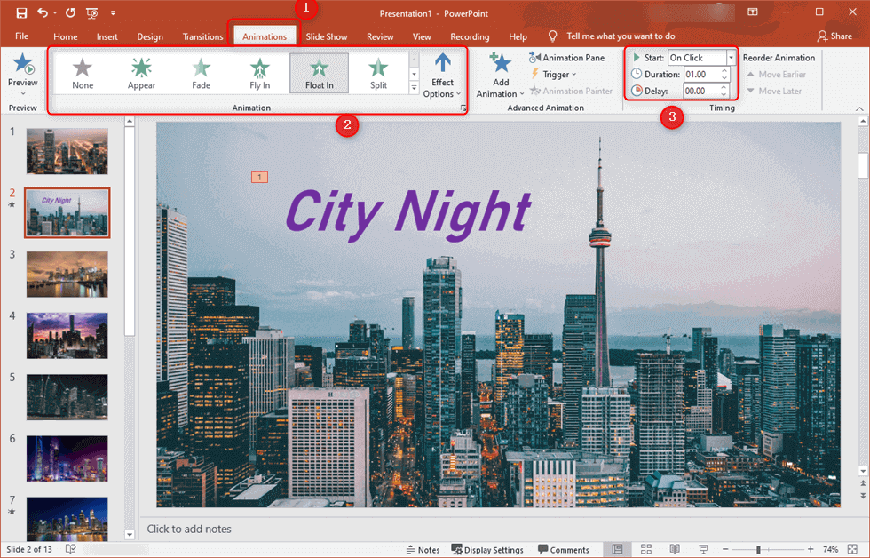Open the Start timing dropdown
Screen dimensions: 870x558
click(731, 58)
